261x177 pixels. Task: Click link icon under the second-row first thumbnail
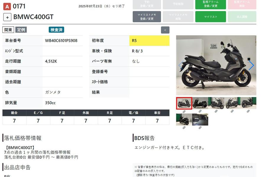click(184, 128)
